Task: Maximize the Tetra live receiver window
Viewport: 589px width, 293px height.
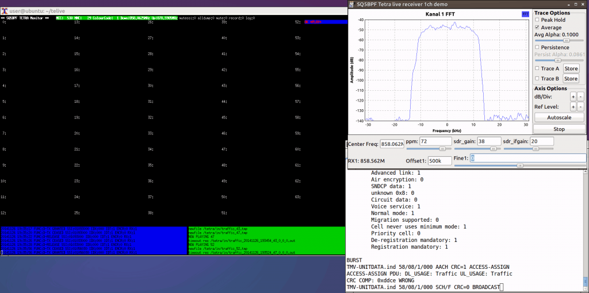Action: (576, 4)
